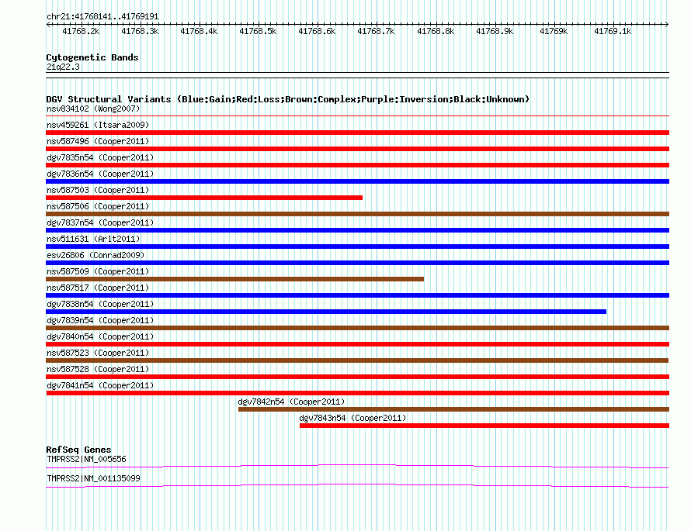Click the 41768.5k ruler tick label

[x=258, y=31]
